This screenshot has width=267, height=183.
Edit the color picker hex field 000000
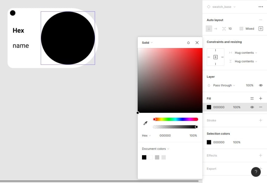[165, 136]
